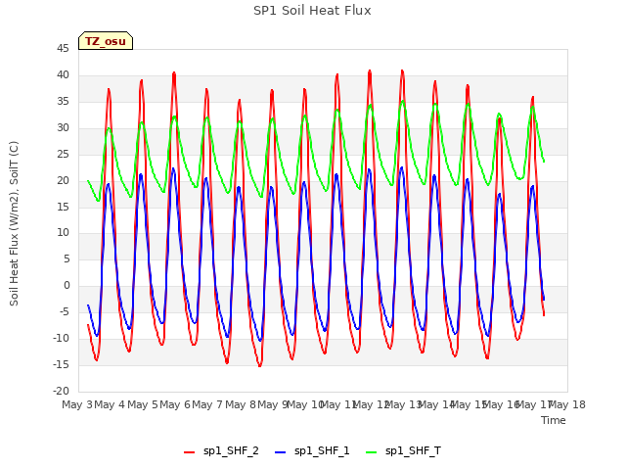Toggle the sp1_SHF_1 legend entry
Screen dimensions: 626x470
pyautogui.click(x=312, y=450)
